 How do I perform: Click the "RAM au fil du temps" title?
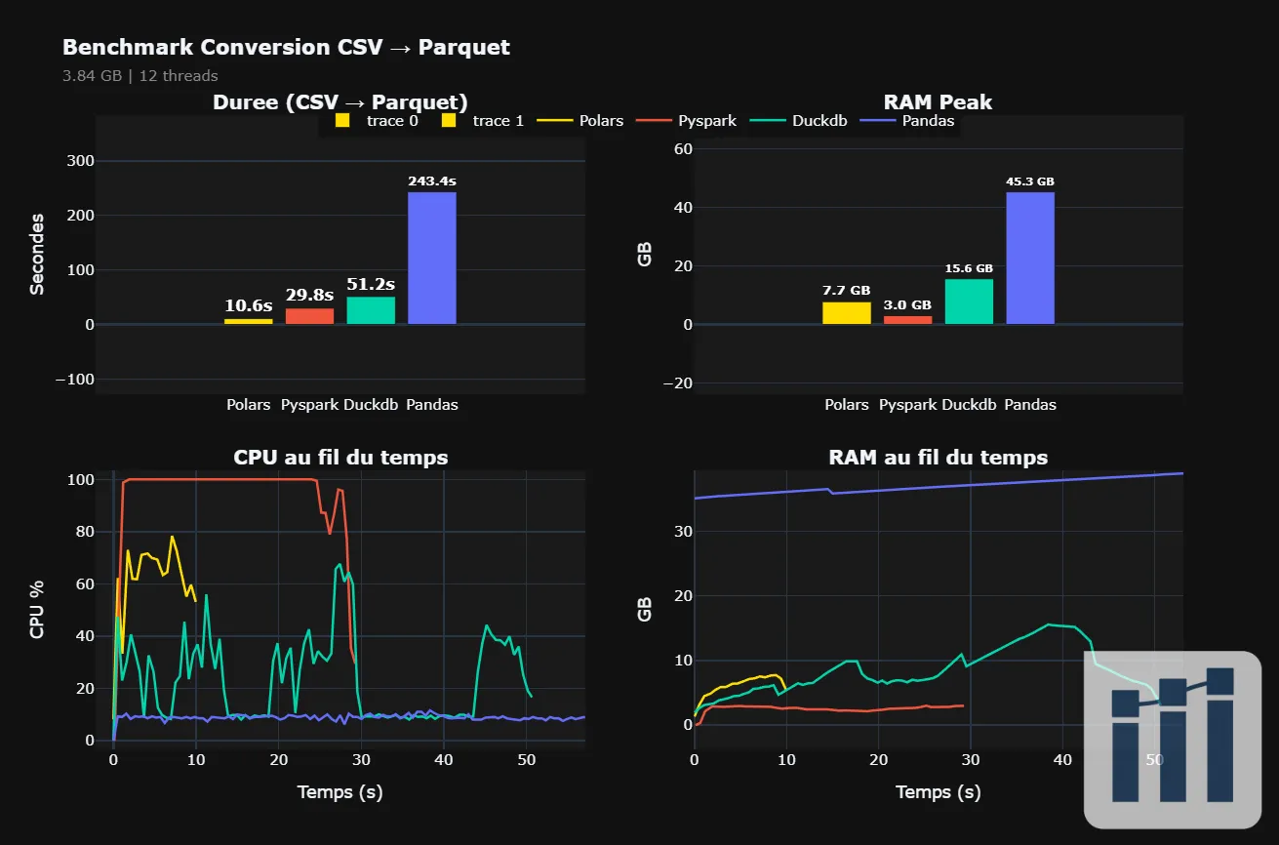(938, 457)
